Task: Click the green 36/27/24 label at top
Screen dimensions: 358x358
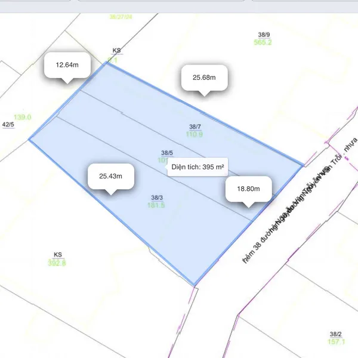Action: click(x=121, y=17)
